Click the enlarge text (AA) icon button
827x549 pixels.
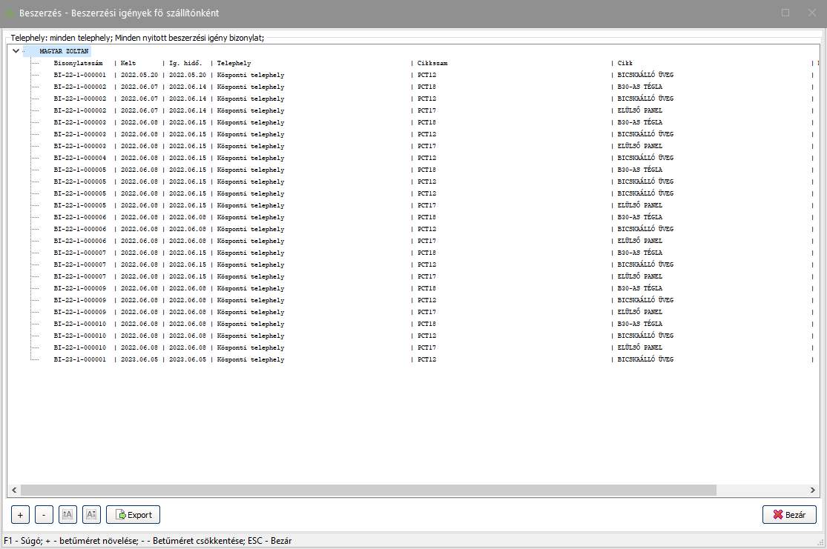(67, 514)
